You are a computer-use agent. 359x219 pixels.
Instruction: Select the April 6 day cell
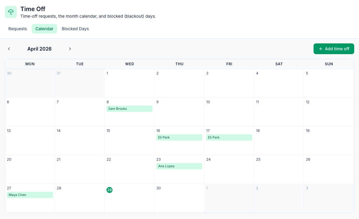[30, 112]
